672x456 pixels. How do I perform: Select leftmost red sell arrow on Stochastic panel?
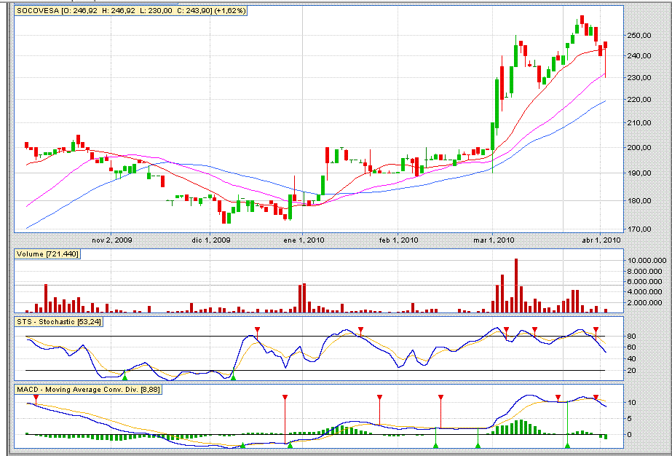(x=257, y=331)
